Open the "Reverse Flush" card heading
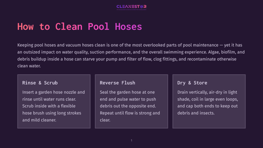The width and height of the screenshot is (263, 148). tap(117, 83)
